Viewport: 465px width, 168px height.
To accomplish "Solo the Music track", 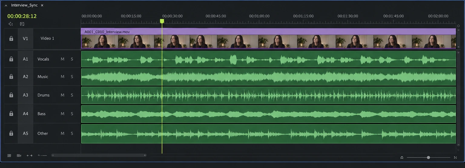I will click(x=72, y=77).
